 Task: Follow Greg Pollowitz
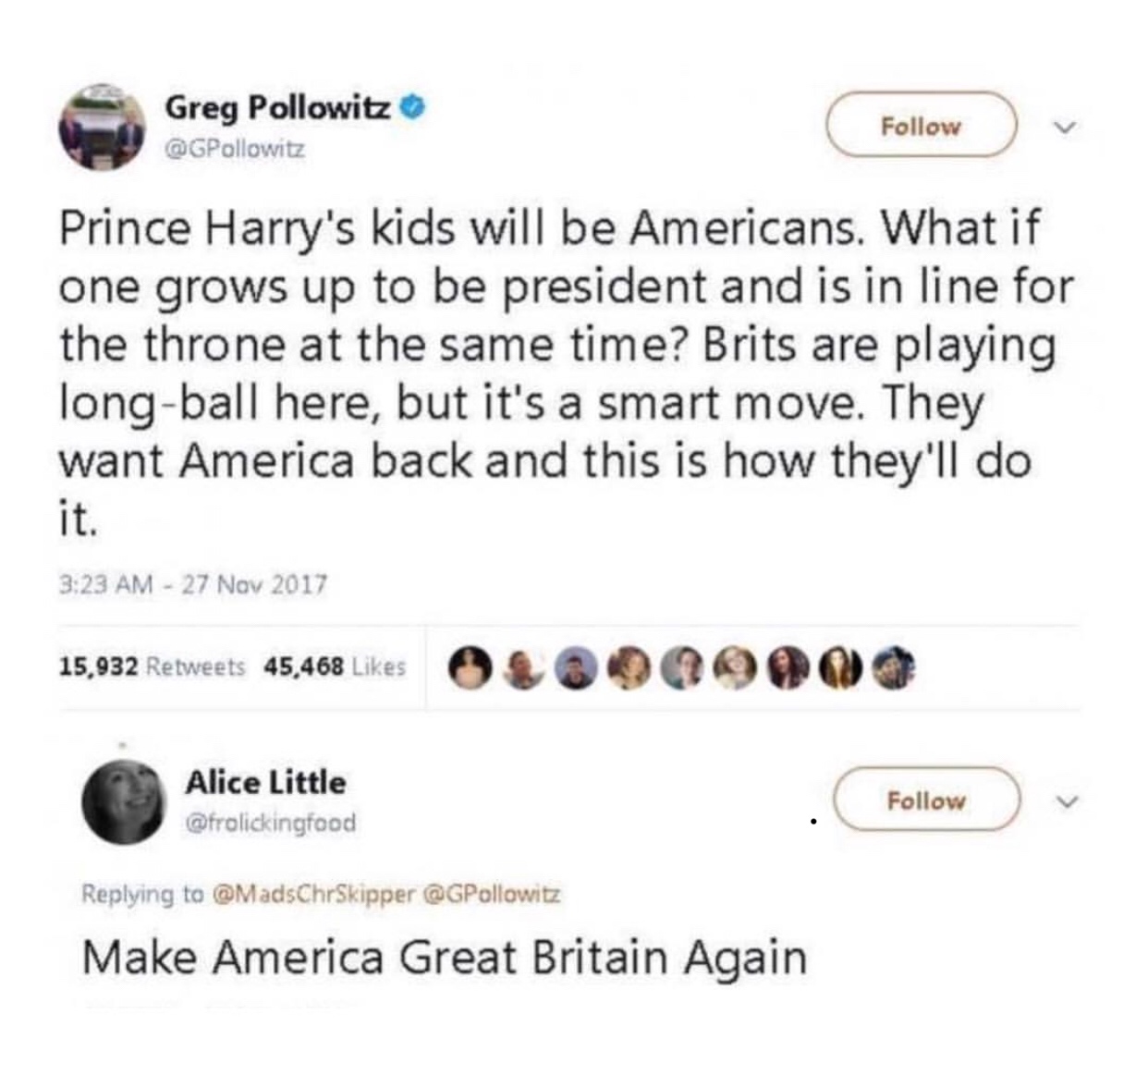click(921, 125)
